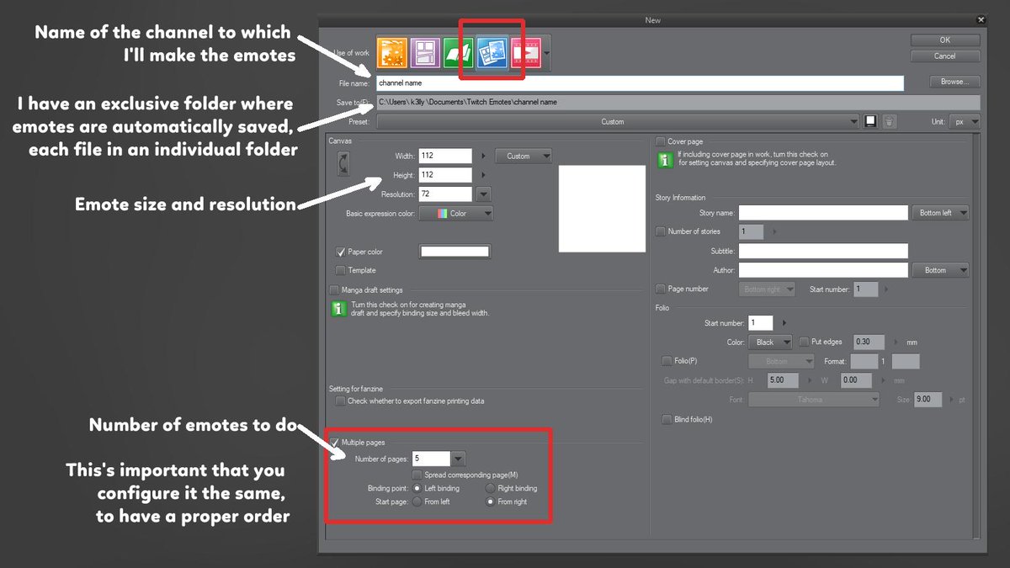
Task: Click the Subtitle input field
Action: [x=823, y=251]
